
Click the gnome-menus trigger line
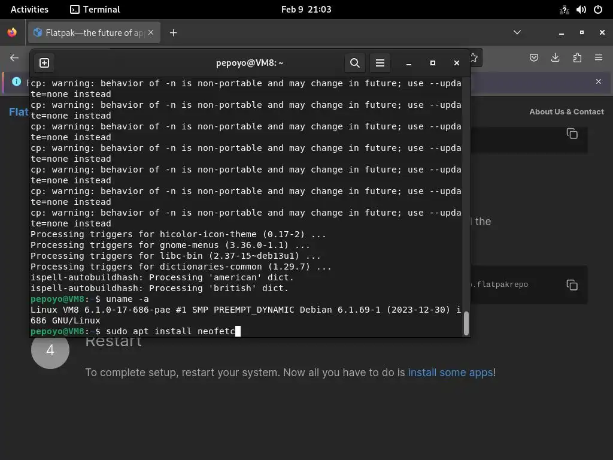(x=170, y=245)
